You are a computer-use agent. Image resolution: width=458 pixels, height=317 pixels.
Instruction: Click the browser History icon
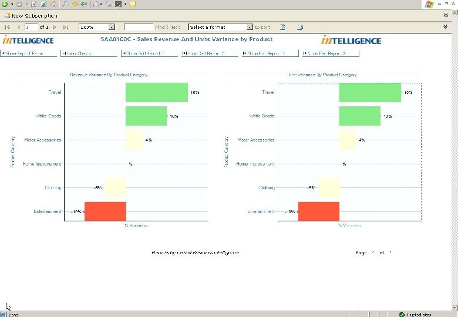point(84,4)
